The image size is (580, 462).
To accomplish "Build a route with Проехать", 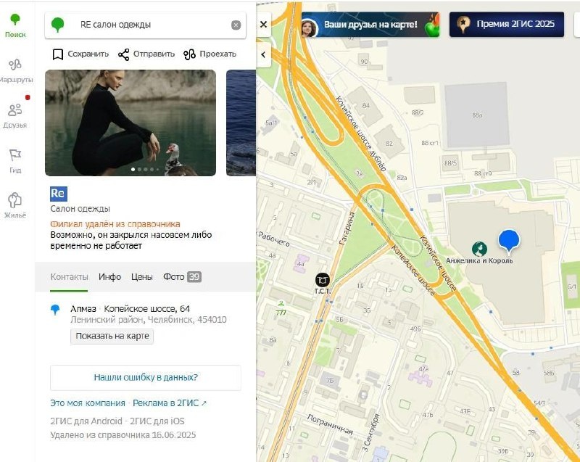I will click(x=210, y=54).
